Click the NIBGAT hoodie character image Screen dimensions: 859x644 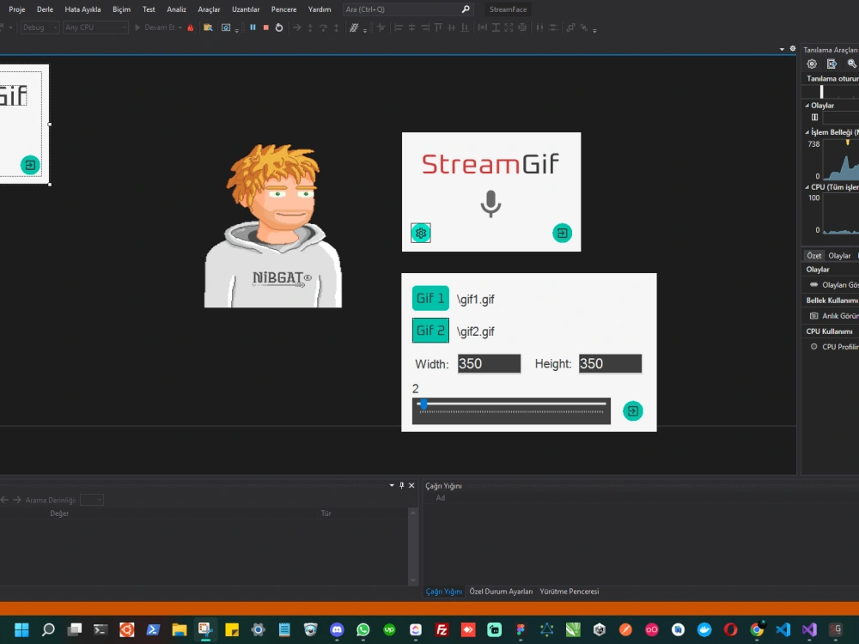coord(273,226)
